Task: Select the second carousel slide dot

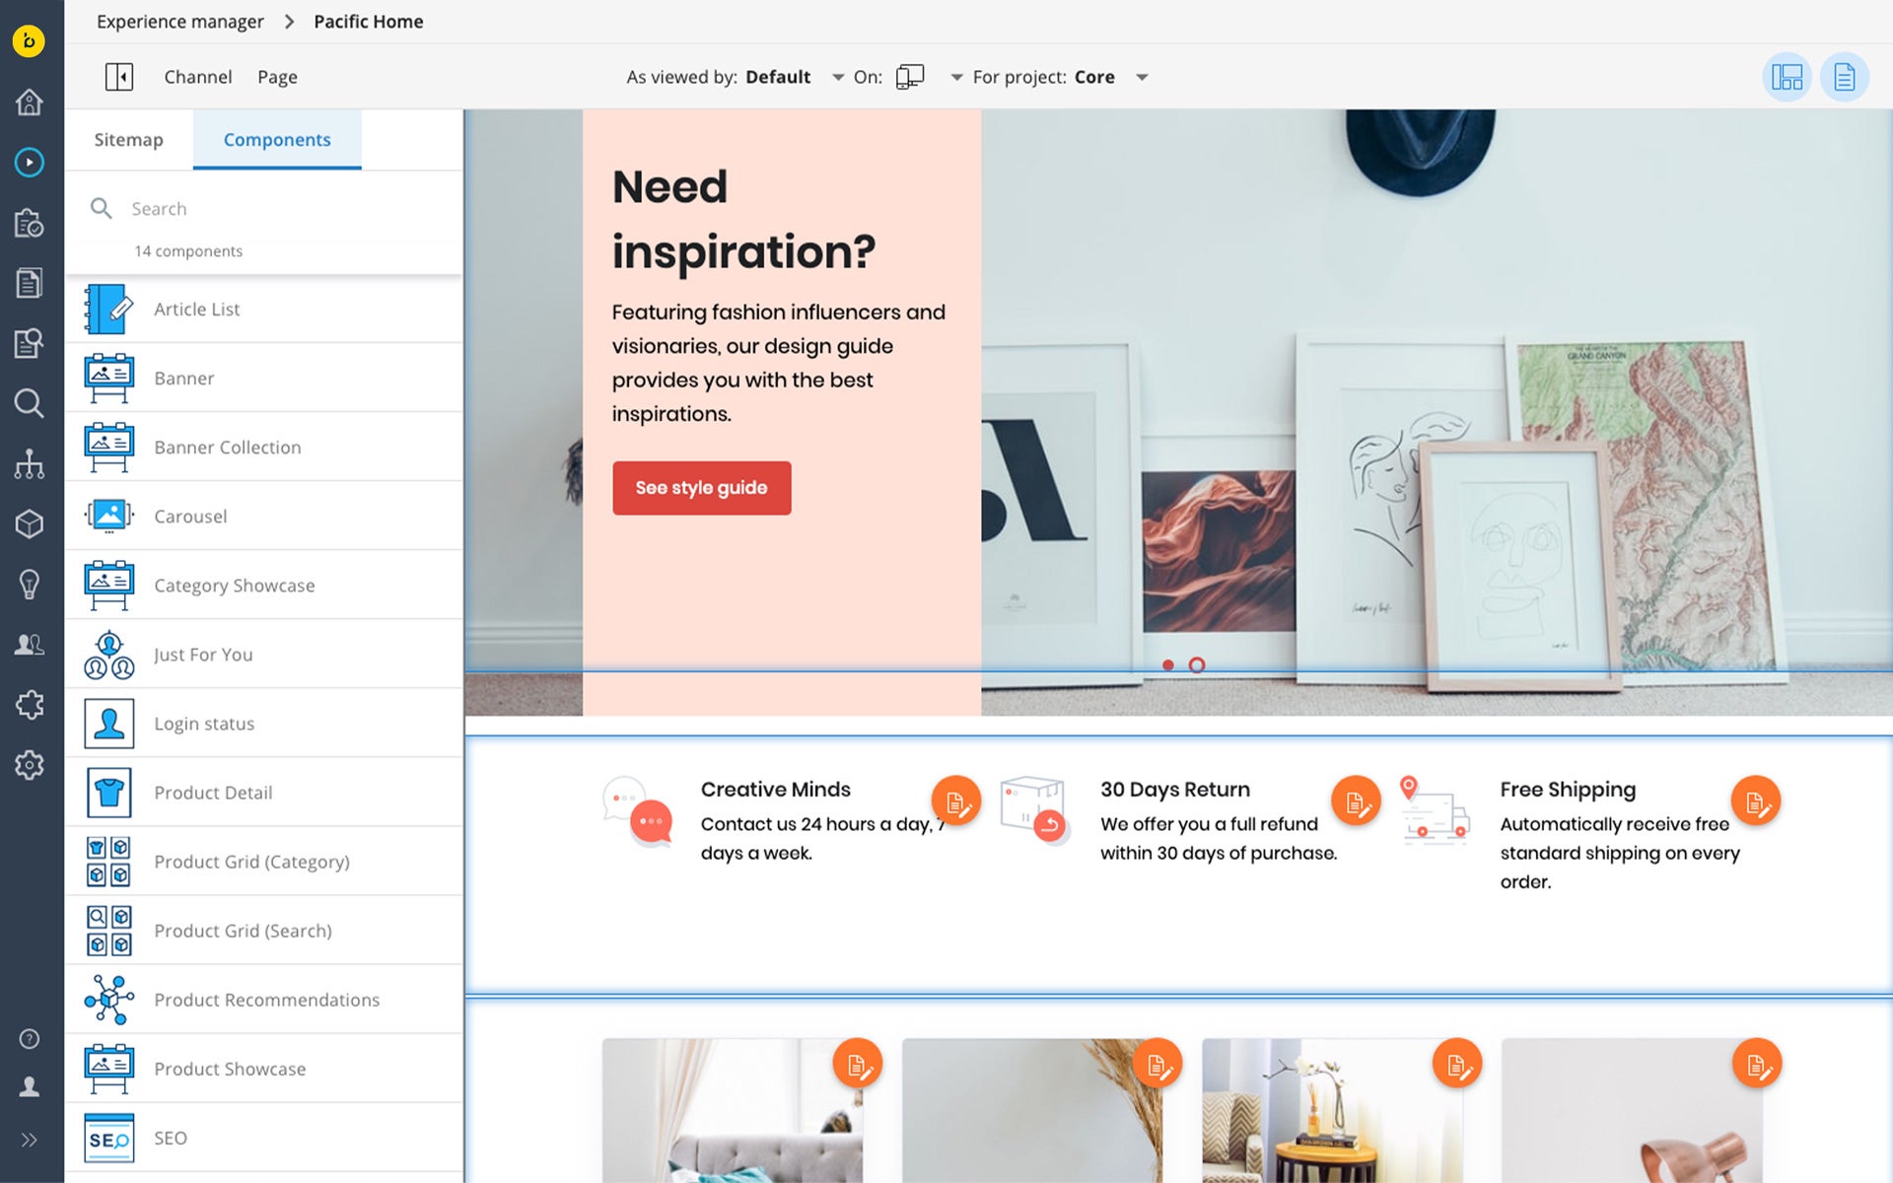Action: pos(1196,665)
